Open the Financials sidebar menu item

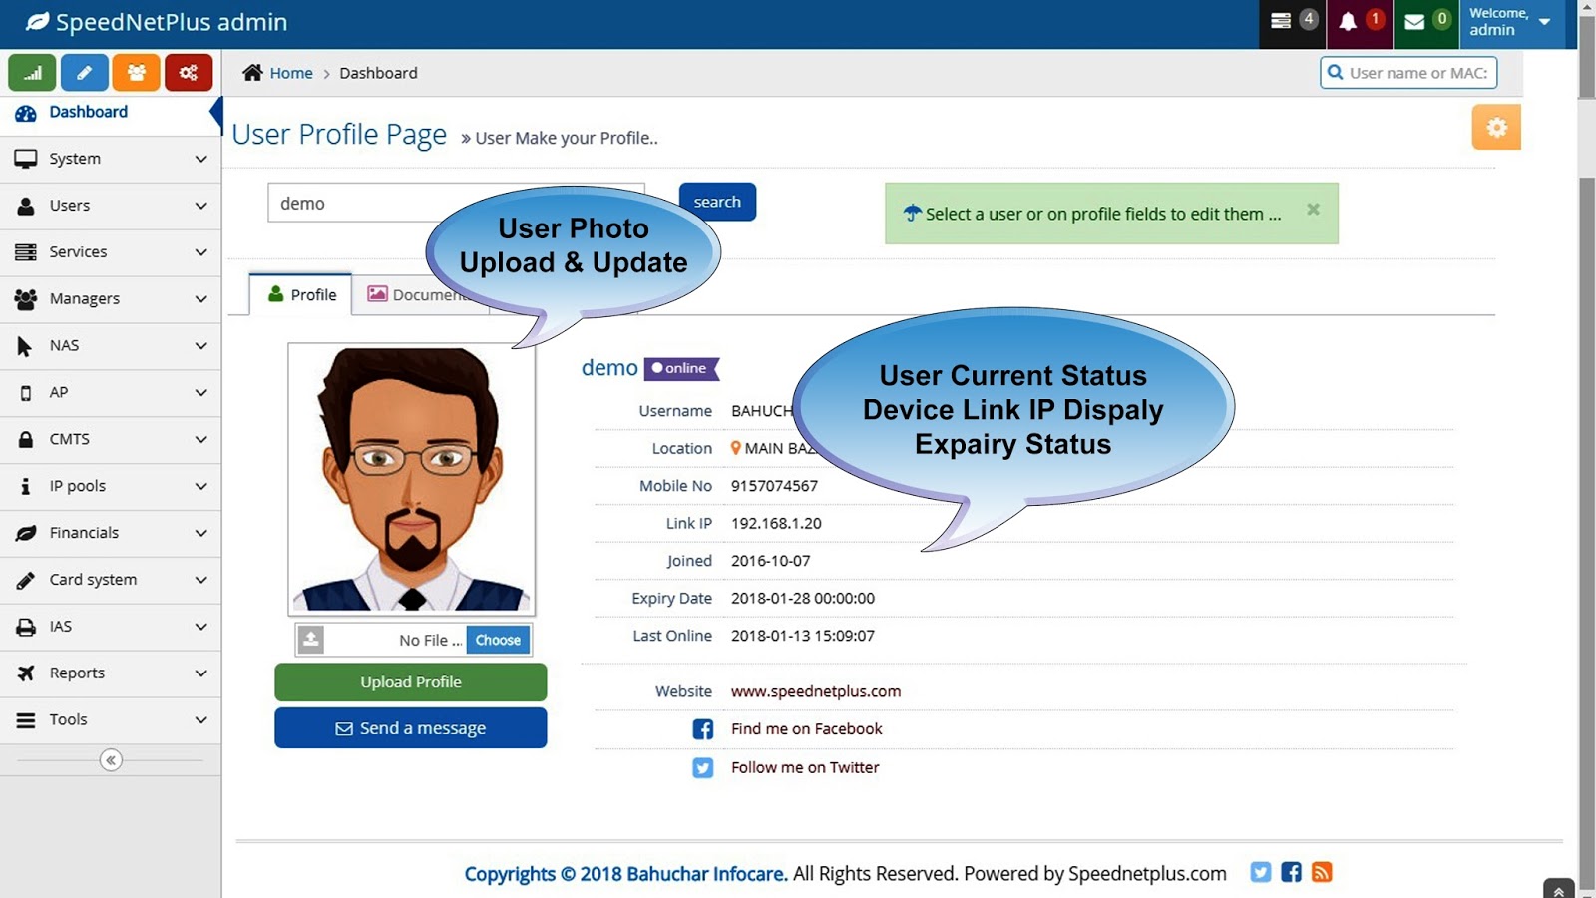coord(111,533)
